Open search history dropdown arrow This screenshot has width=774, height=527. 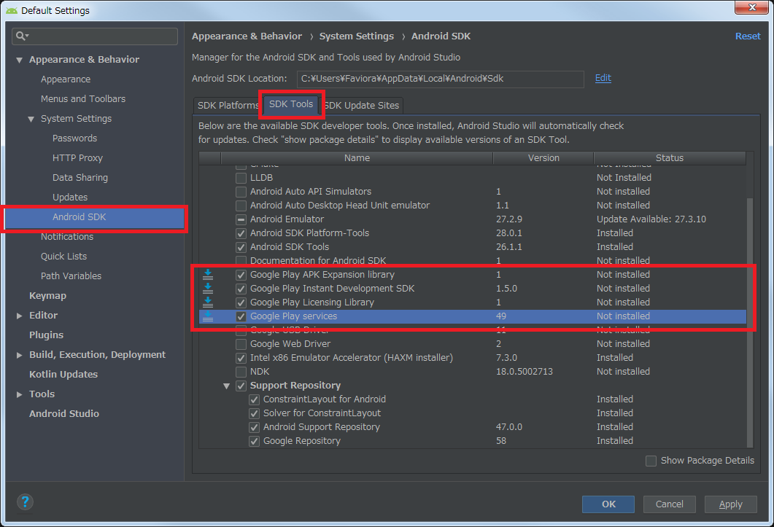27,36
